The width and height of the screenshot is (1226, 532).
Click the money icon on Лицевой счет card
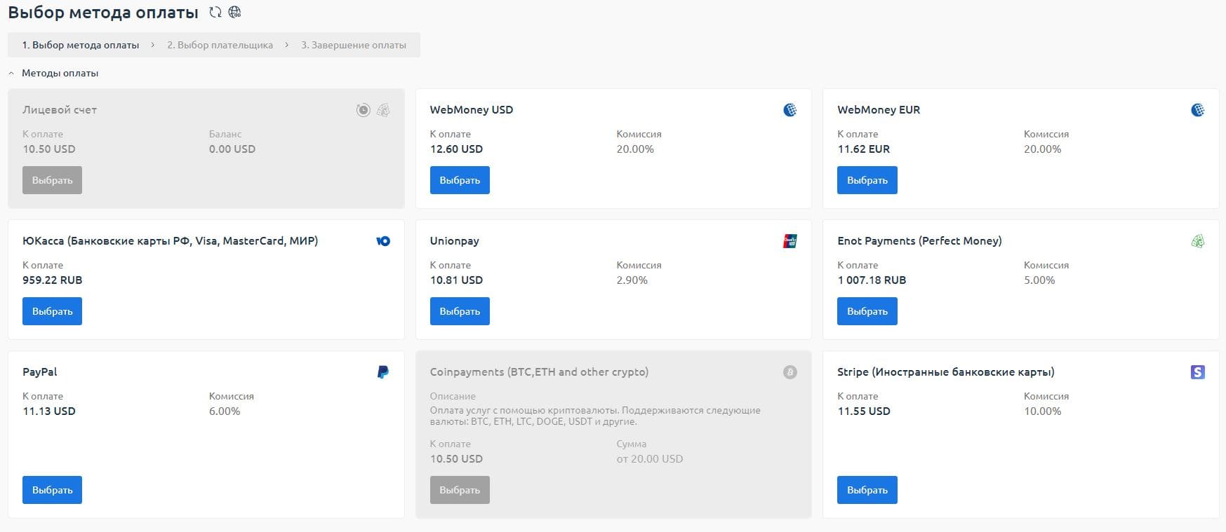[x=383, y=110]
